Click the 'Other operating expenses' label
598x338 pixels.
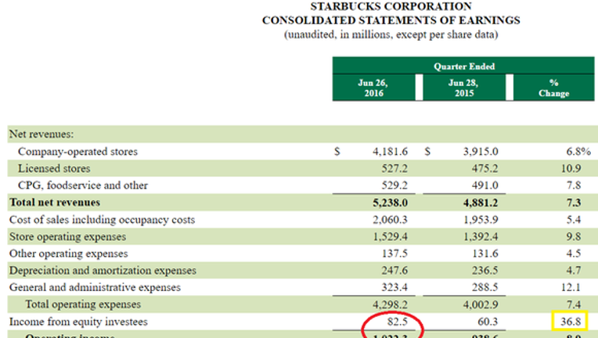tap(68, 253)
